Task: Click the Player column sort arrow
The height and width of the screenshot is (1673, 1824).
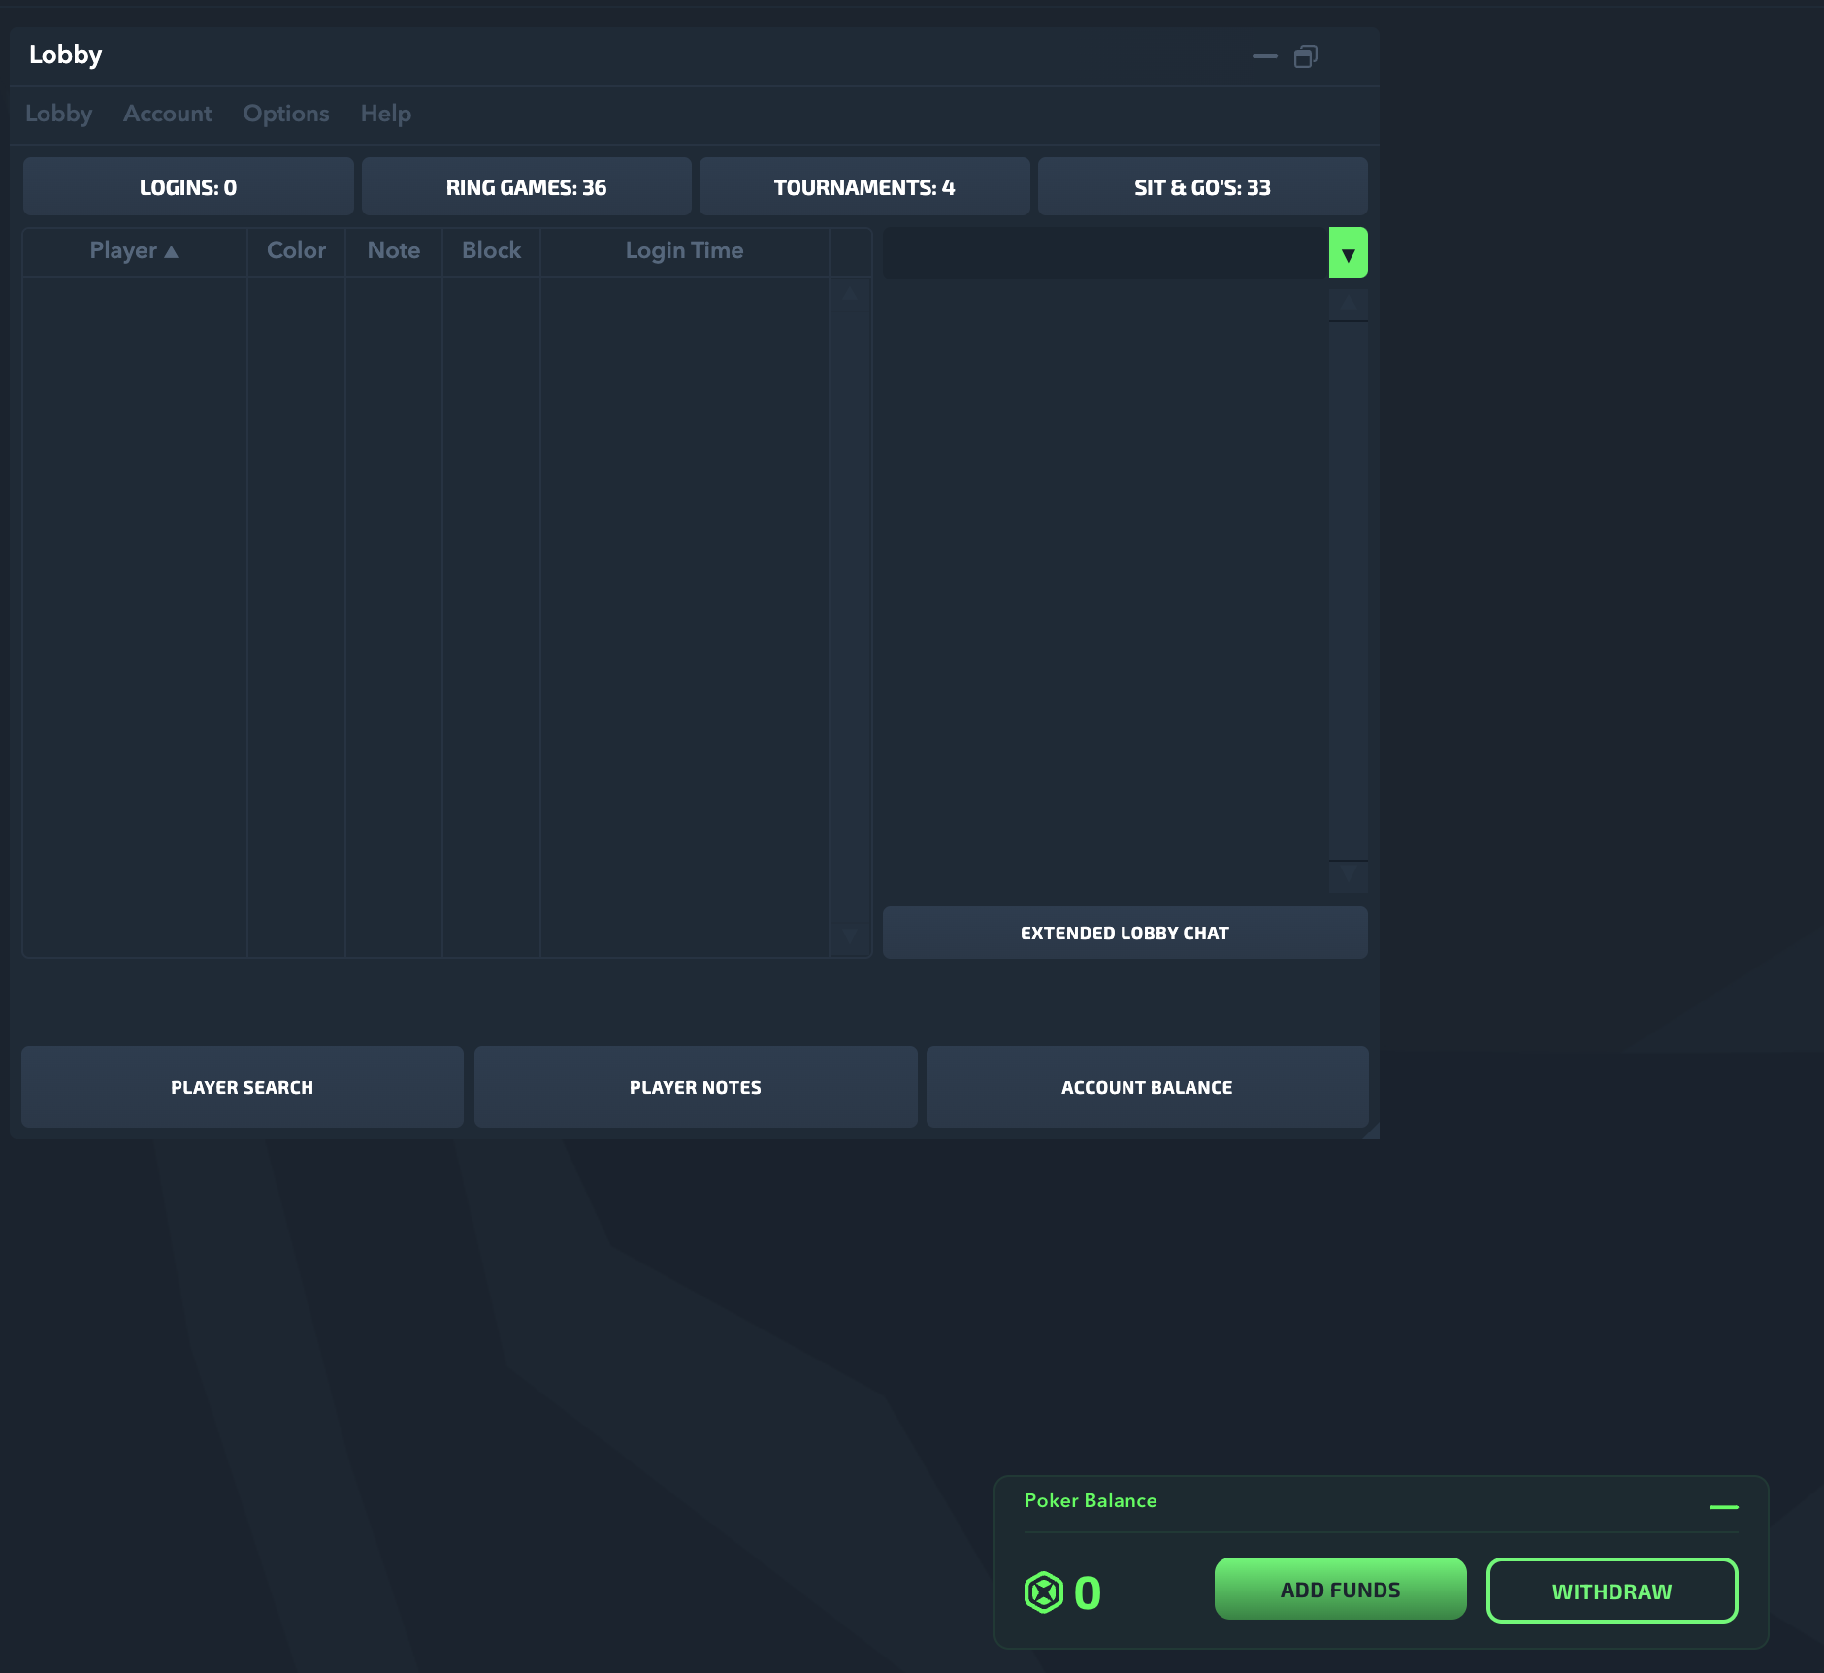Action: pos(172,251)
